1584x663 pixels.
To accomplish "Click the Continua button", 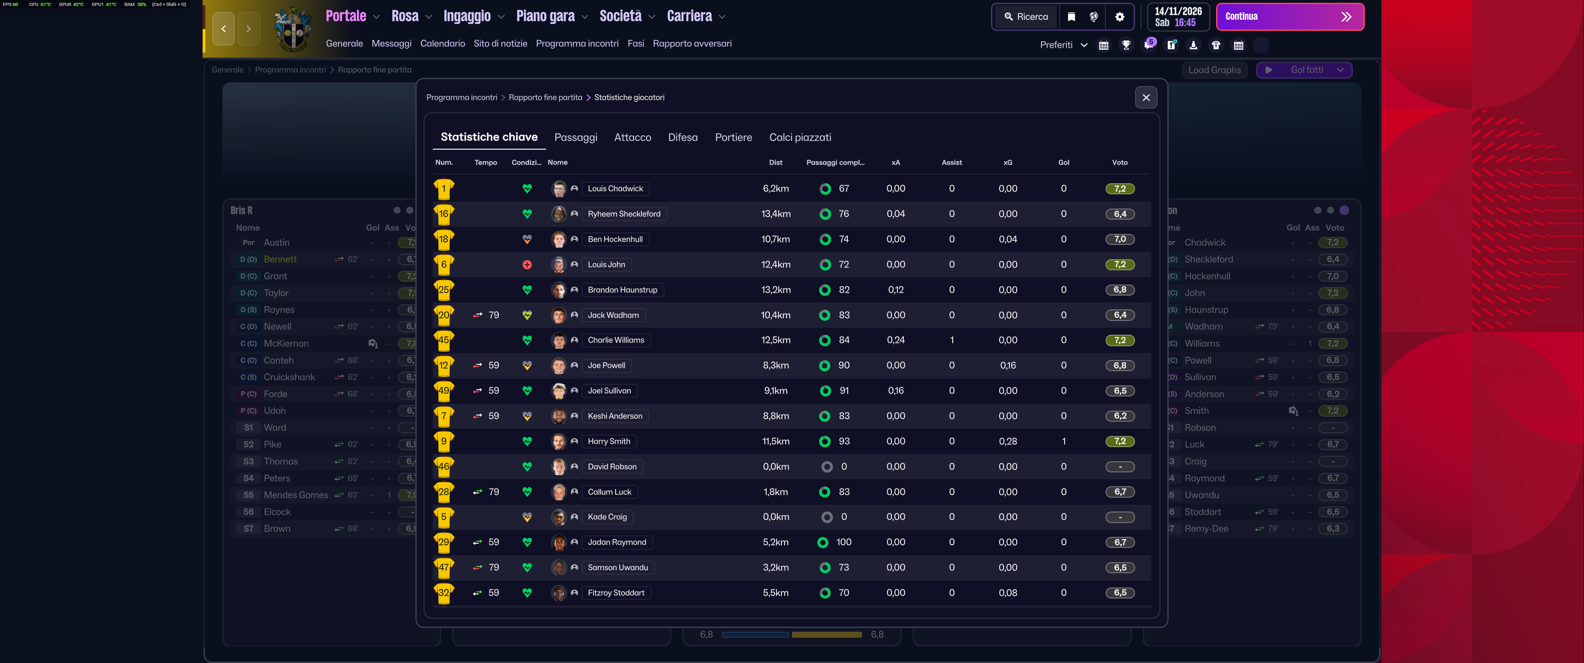I will (1289, 17).
